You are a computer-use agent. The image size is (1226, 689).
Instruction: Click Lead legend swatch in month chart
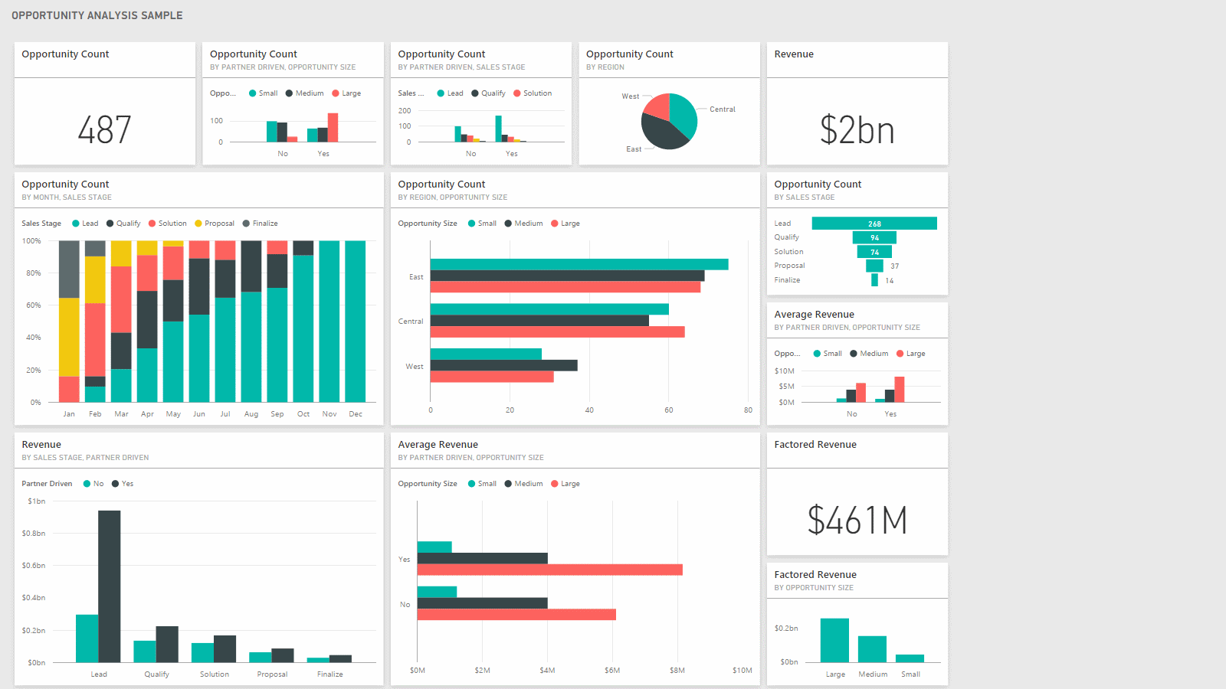point(76,224)
